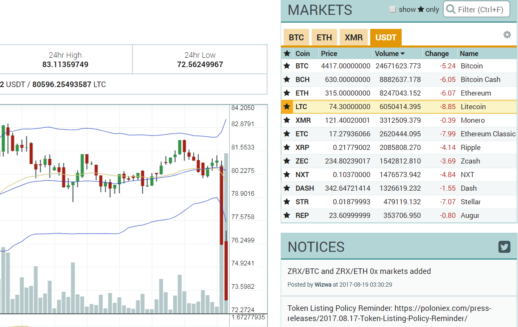The image size is (518, 327).
Task: Click XMR change value -0.39
Action: click(448, 120)
